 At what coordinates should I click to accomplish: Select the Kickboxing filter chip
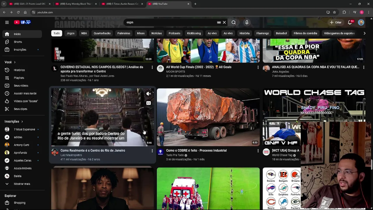click(194, 33)
